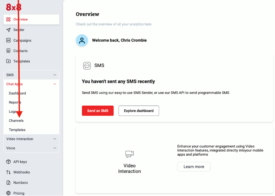275x196 pixels.
Task: Click the SMS speech bubble card icon
Action: (87, 66)
